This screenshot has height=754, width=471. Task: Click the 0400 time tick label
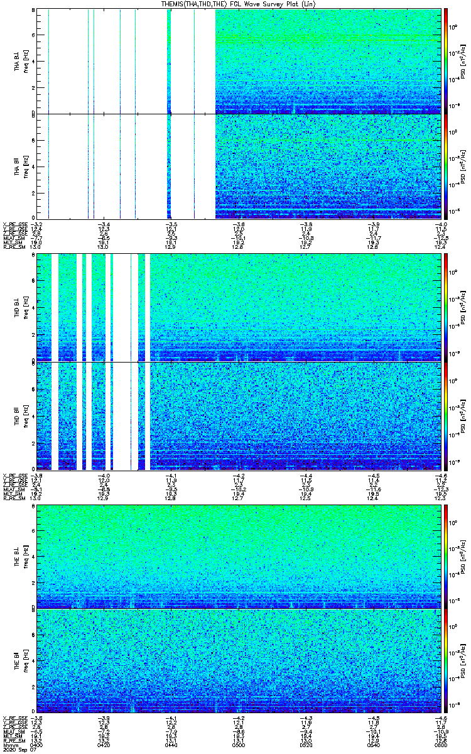[x=37, y=745]
